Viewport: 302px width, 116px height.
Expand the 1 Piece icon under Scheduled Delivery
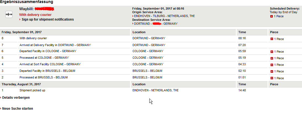[272, 16]
